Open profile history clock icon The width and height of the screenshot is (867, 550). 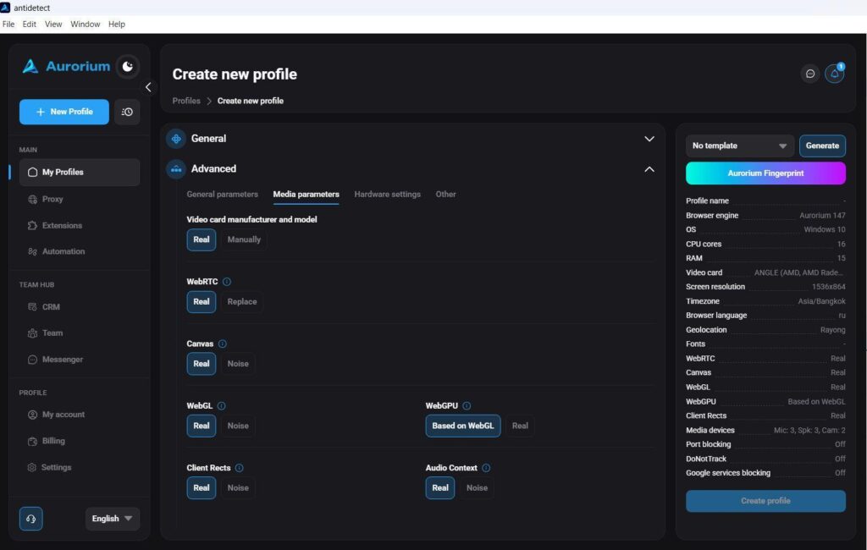(x=127, y=112)
